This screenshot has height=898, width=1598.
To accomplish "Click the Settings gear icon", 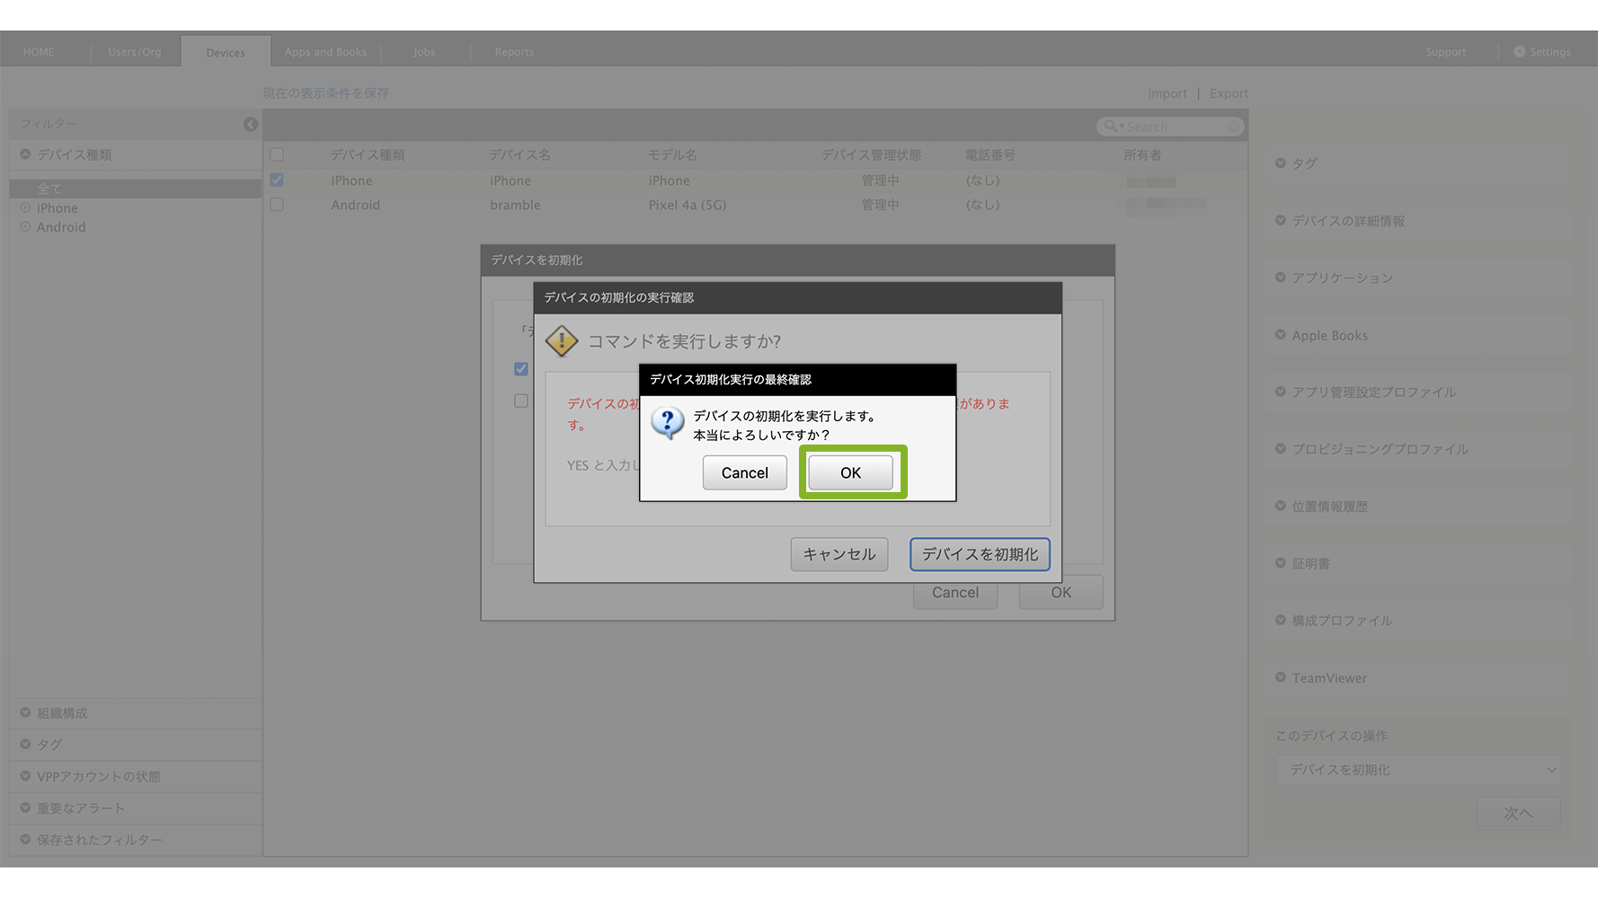I will 1519,52.
